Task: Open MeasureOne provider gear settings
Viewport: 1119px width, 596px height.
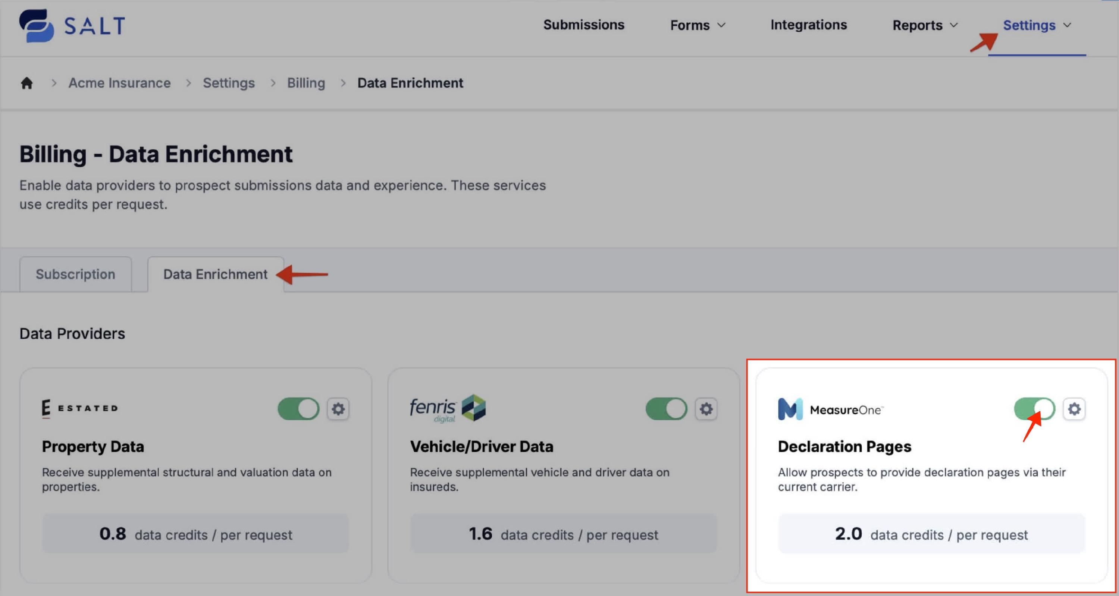Action: 1074,409
